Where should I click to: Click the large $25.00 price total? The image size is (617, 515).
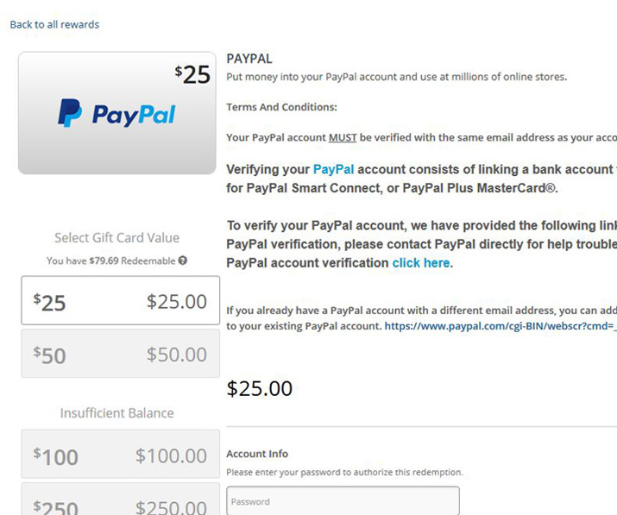(x=260, y=388)
